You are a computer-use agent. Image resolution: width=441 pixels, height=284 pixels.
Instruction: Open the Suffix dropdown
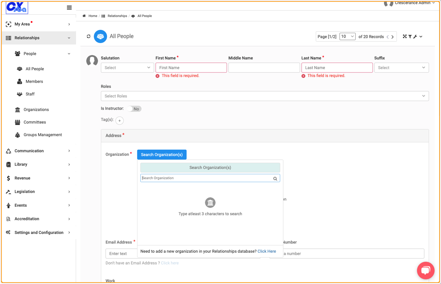401,68
